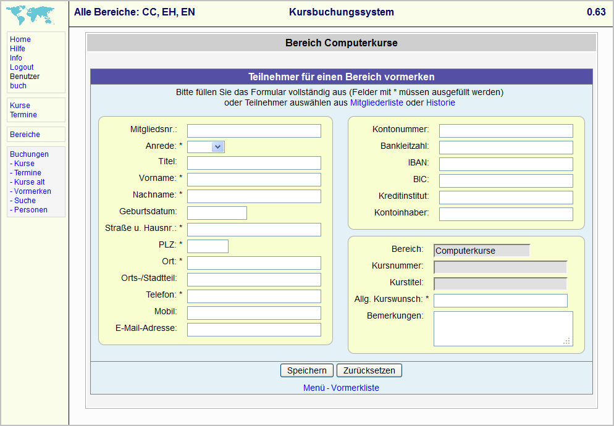This screenshot has width=614, height=426.
Task: Click 'Alle Bereiche: CC, EH, EN' text
Action: tap(134, 12)
